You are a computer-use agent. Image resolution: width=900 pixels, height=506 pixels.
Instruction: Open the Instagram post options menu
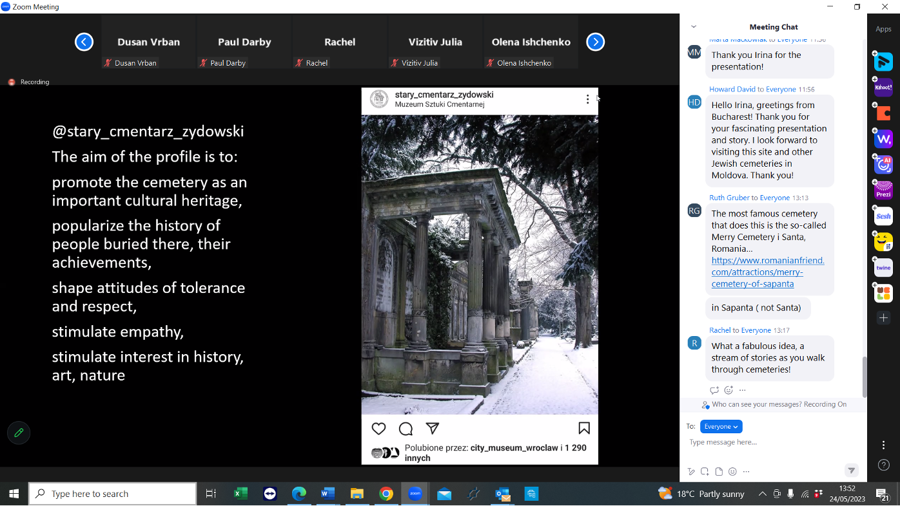[587, 100]
